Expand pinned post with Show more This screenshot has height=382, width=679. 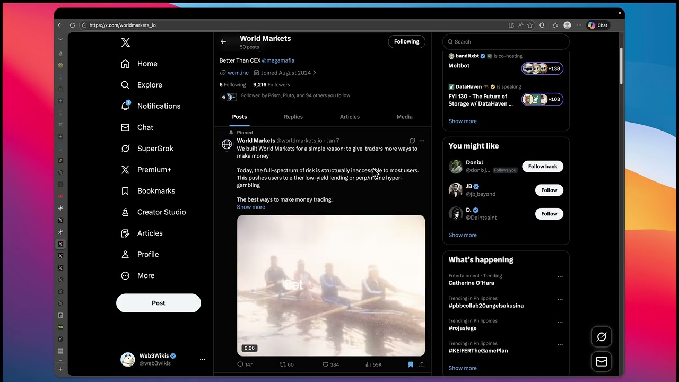pyautogui.click(x=251, y=207)
